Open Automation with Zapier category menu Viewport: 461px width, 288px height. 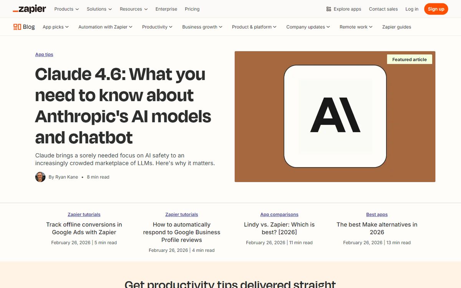[x=105, y=27]
